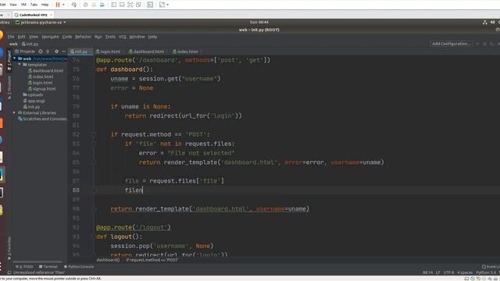Open PyCharm's Help menu
The height and width of the screenshot is (281, 500).
152,37
